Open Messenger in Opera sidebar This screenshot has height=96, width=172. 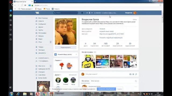click(x=11, y=11)
